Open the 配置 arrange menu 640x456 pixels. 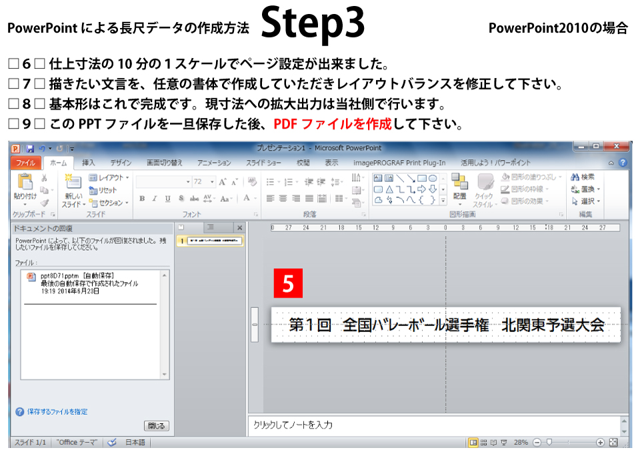pos(459,190)
